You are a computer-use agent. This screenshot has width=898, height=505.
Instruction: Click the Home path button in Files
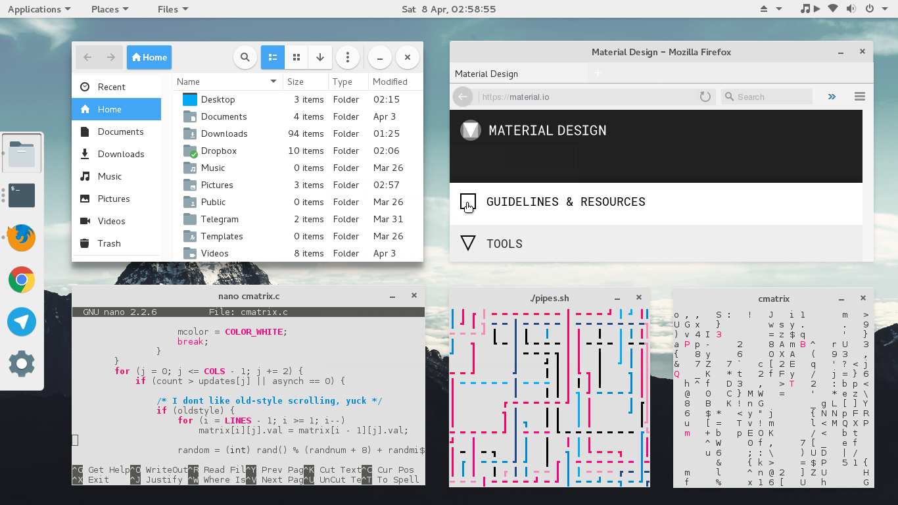click(x=149, y=57)
